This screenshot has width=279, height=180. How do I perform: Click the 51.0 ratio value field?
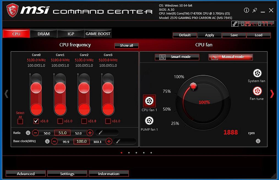(62, 133)
